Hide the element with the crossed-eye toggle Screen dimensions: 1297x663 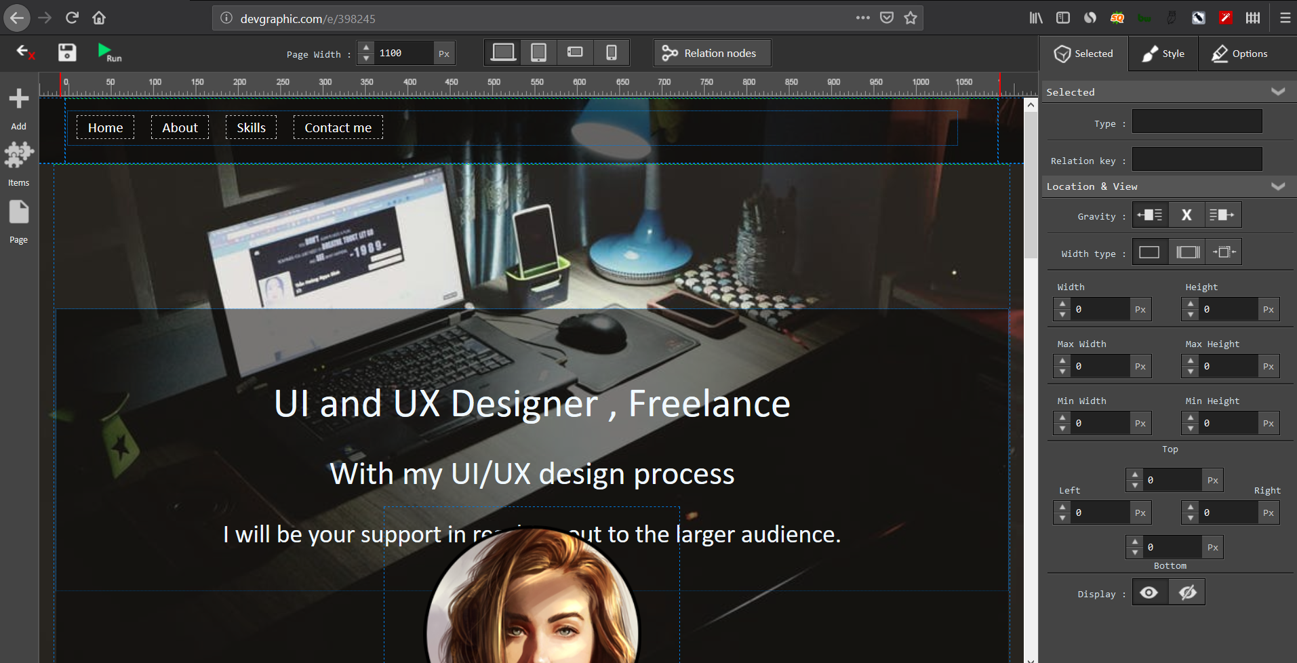(1186, 592)
